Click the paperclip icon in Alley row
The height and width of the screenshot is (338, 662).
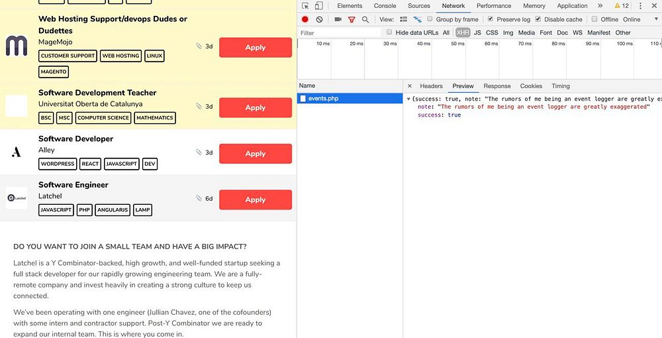[199, 152]
